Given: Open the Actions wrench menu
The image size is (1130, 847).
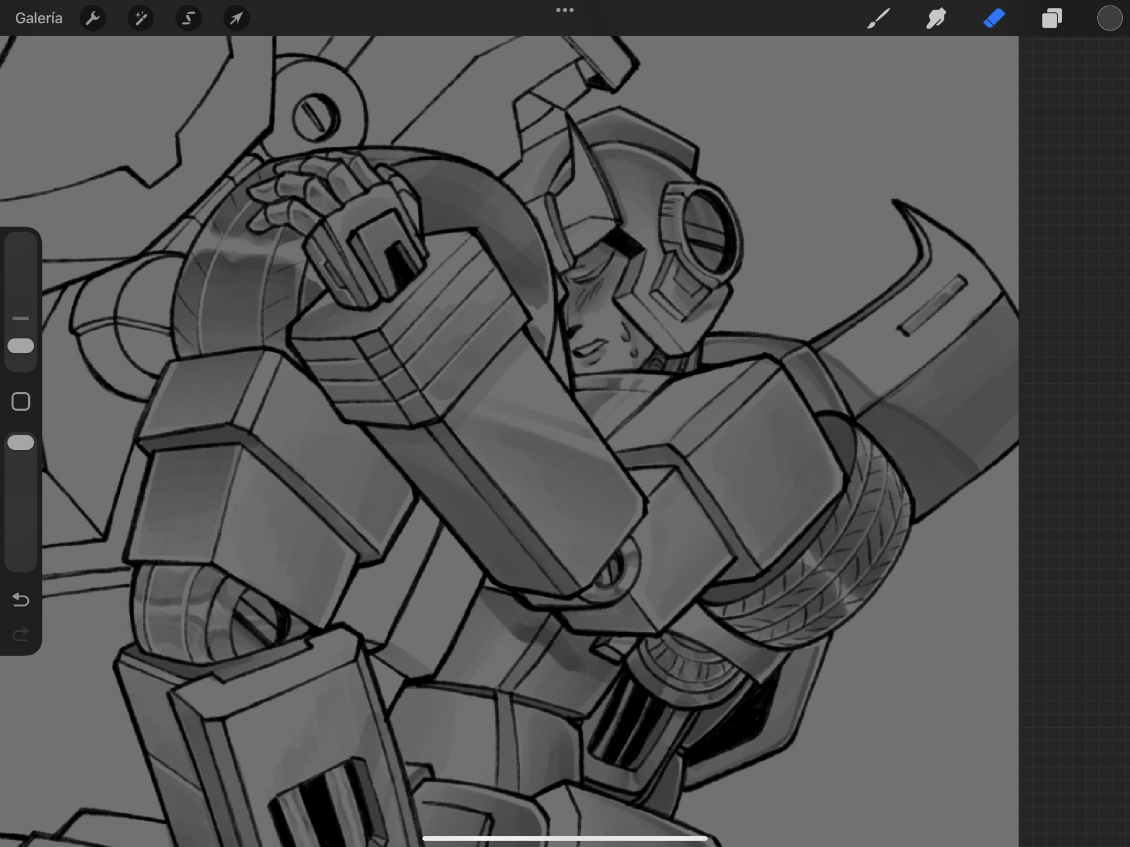Looking at the screenshot, I should [x=93, y=19].
